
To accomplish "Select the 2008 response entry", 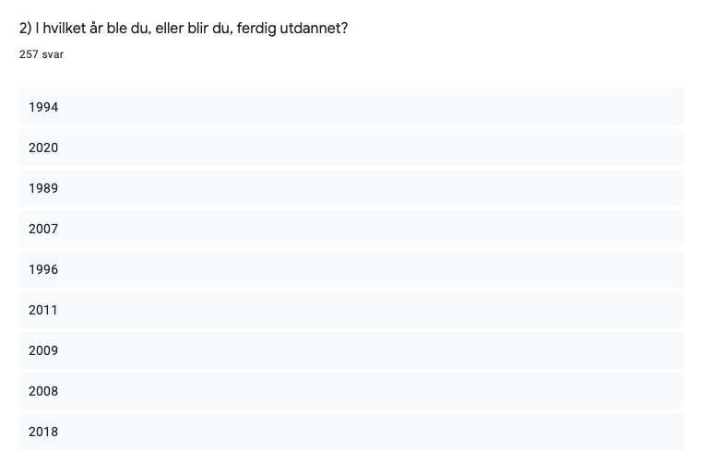I will 350,391.
